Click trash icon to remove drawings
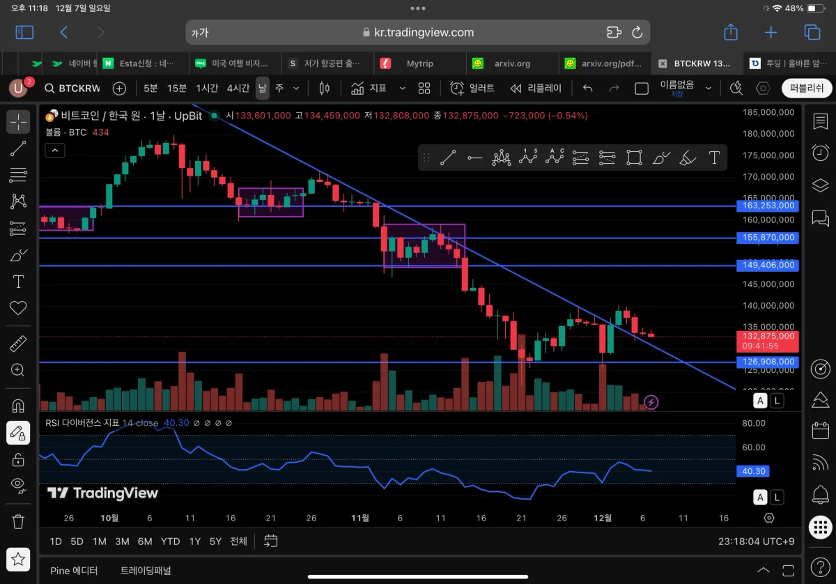This screenshot has width=836, height=584. coord(18,521)
